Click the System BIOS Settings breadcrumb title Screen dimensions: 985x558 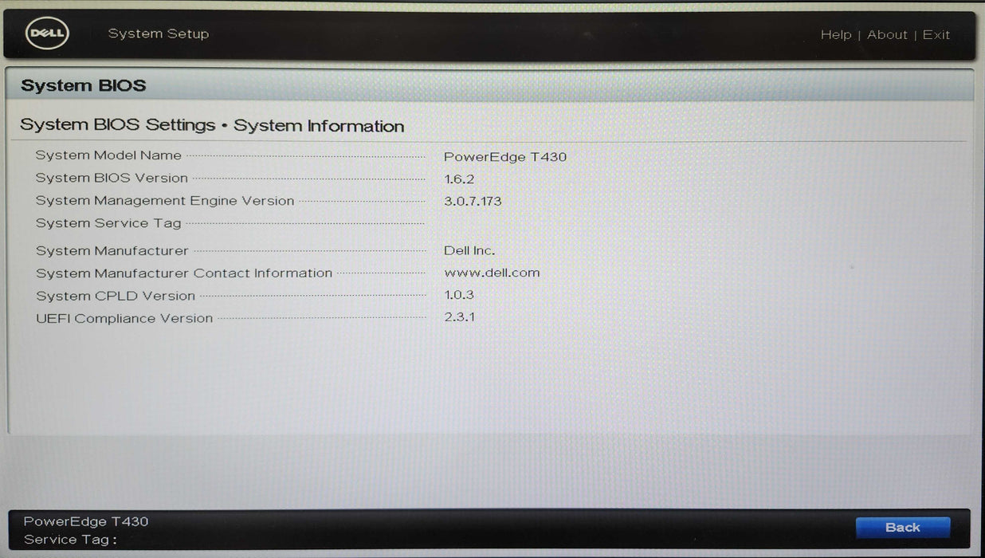pyautogui.click(x=212, y=126)
